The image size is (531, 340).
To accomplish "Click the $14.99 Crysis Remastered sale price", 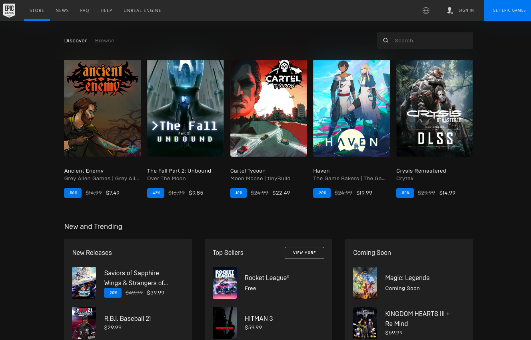I will coord(447,193).
